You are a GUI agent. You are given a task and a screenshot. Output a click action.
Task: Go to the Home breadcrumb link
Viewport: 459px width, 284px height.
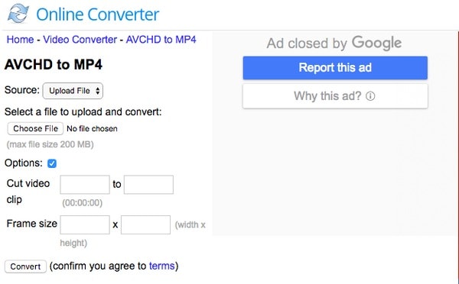click(20, 40)
